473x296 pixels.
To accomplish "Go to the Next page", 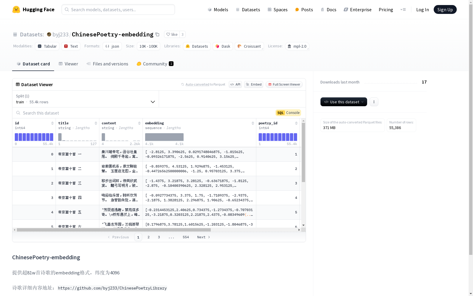I will 203,237.
